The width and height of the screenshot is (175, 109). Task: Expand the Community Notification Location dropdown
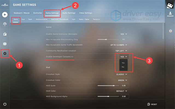click(121, 51)
